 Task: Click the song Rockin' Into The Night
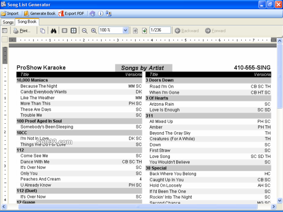pos(171,197)
